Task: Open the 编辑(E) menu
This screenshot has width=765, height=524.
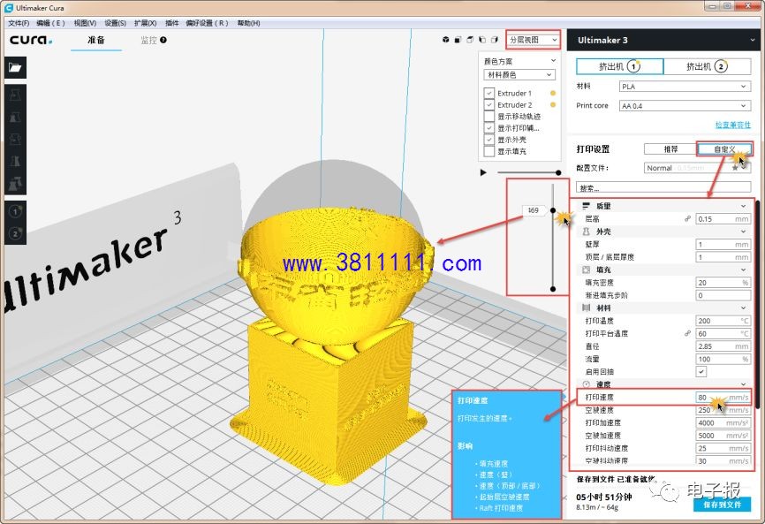Action: [x=50, y=23]
